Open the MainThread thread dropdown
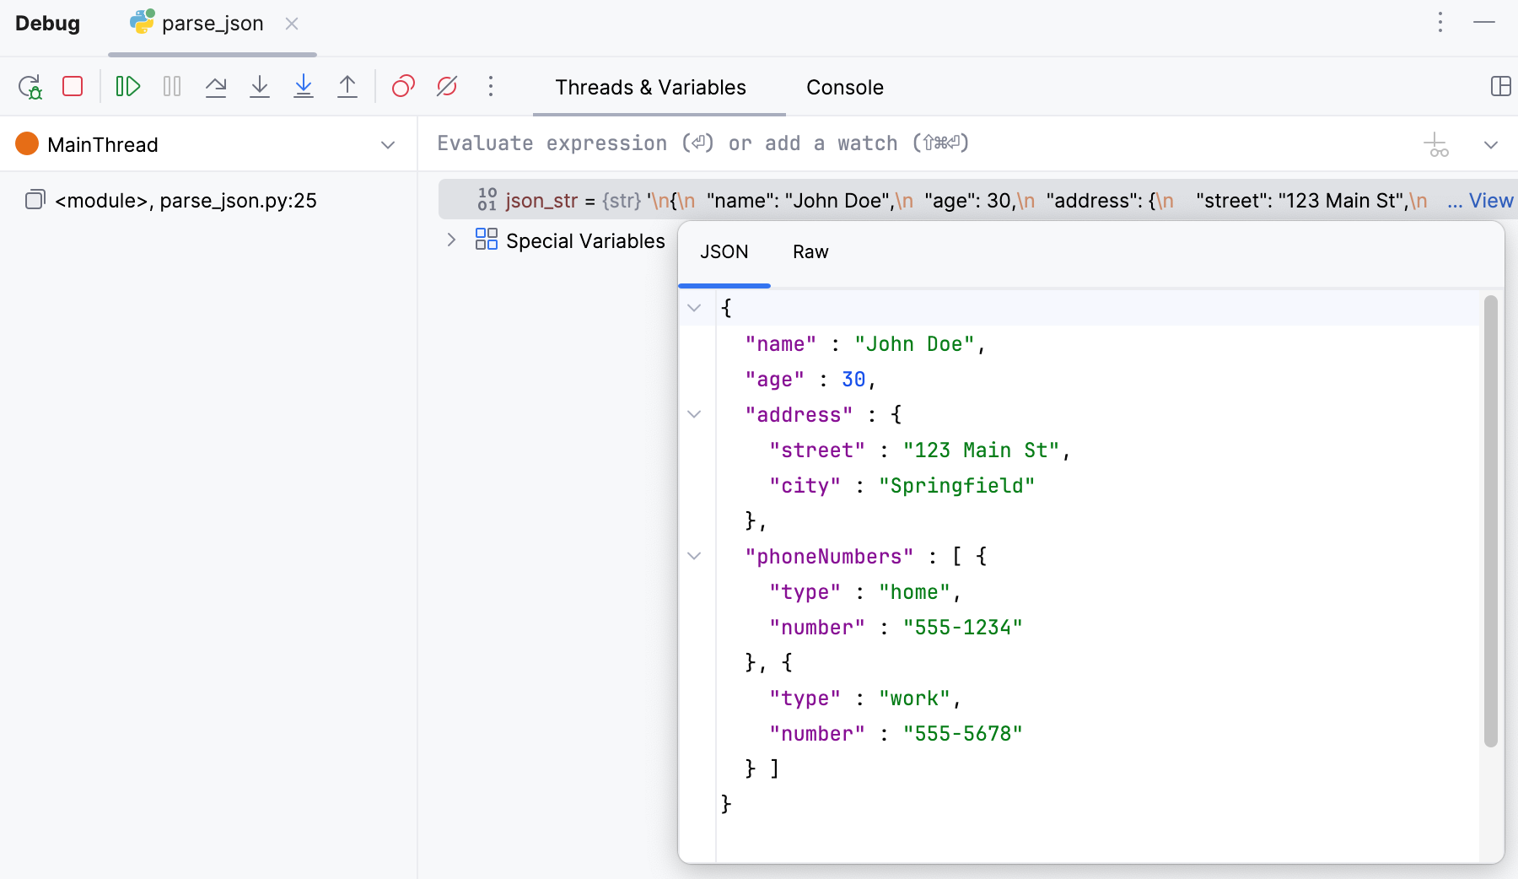This screenshot has width=1518, height=879. coord(387,145)
